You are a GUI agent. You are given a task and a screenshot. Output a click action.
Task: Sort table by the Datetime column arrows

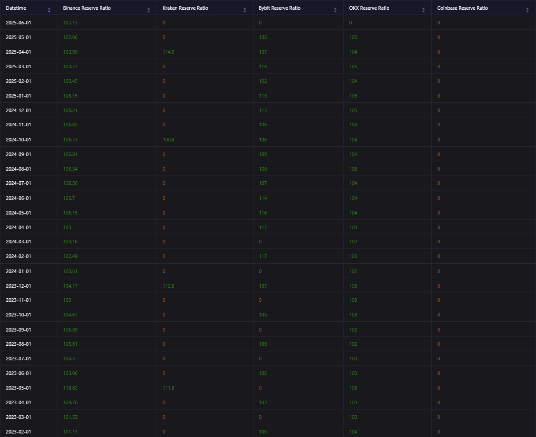point(49,10)
